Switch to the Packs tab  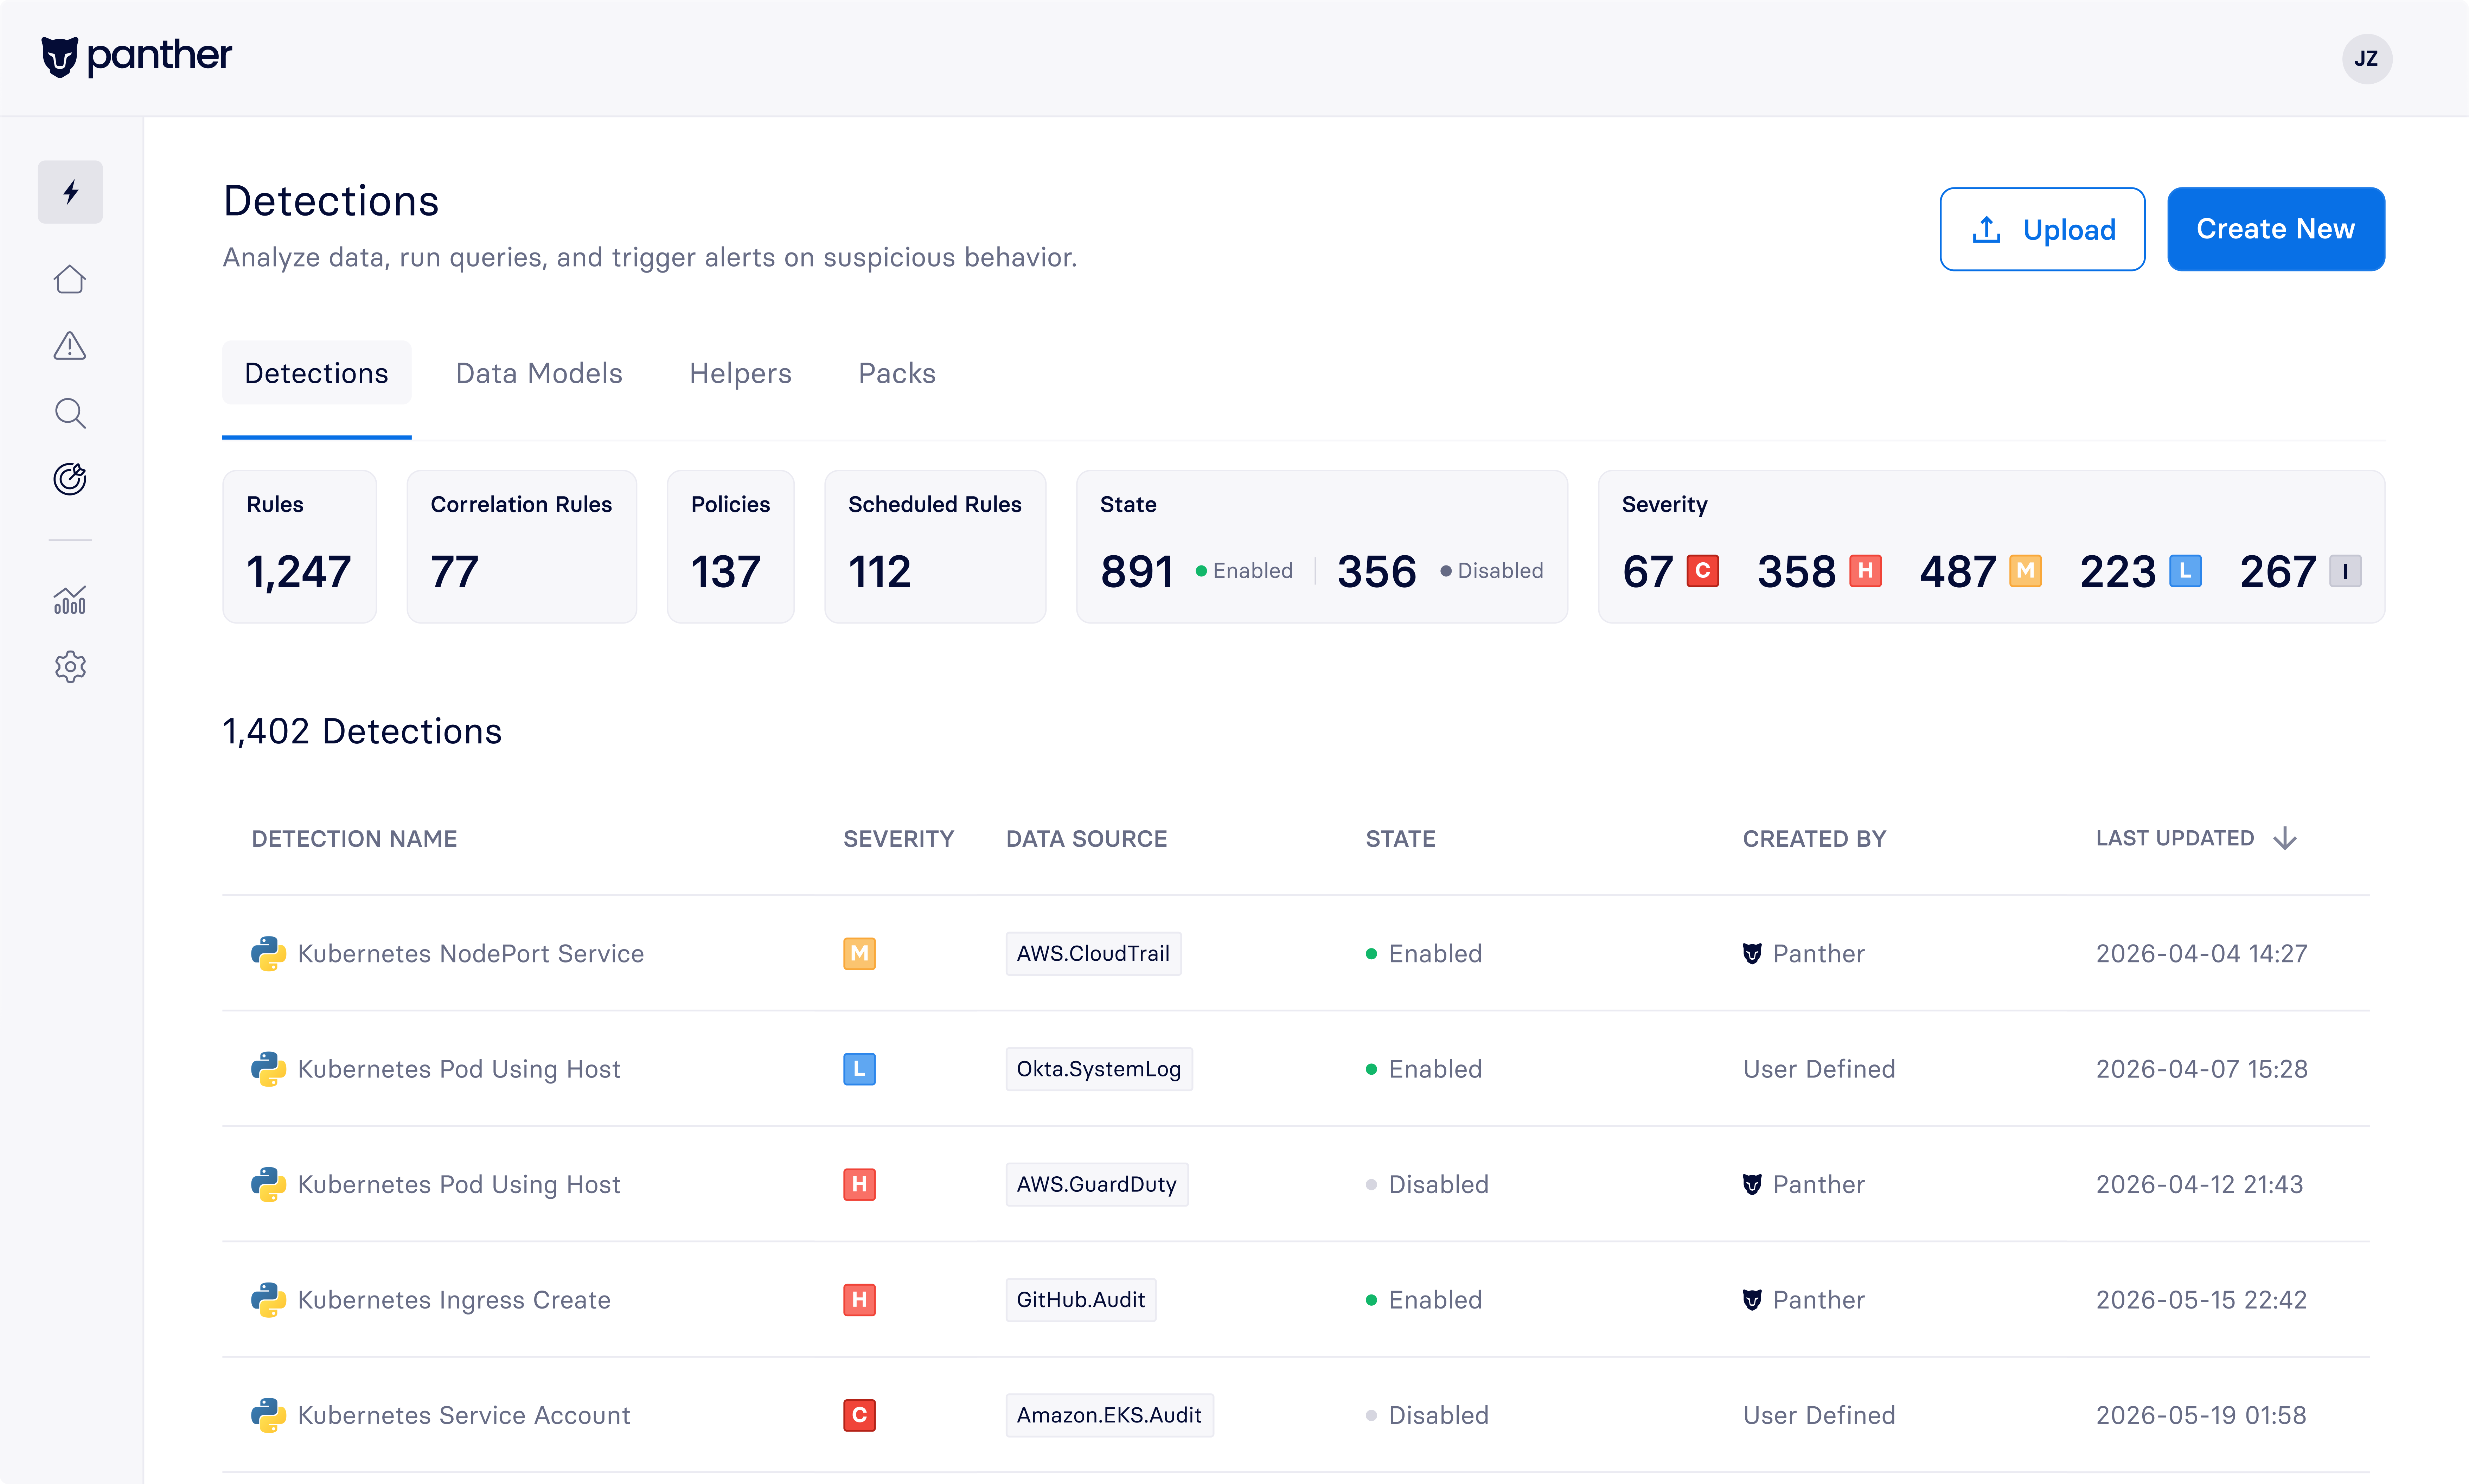coord(896,373)
